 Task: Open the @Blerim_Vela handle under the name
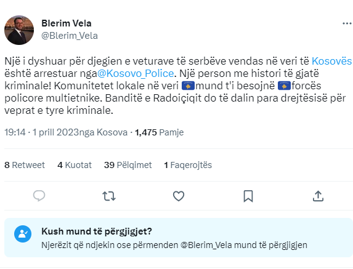pyautogui.click(x=70, y=36)
